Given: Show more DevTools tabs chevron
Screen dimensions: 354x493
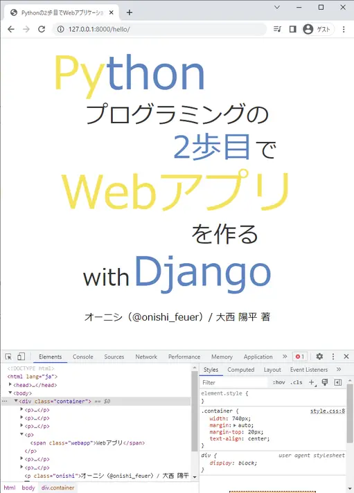Looking at the screenshot, I should tap(285, 357).
